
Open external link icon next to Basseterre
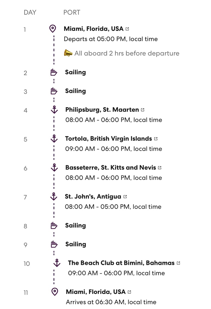[x=160, y=168]
